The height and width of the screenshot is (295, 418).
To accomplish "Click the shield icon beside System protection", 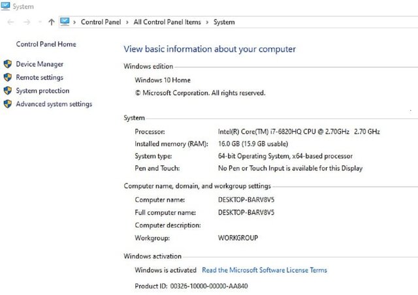I will 8,91.
